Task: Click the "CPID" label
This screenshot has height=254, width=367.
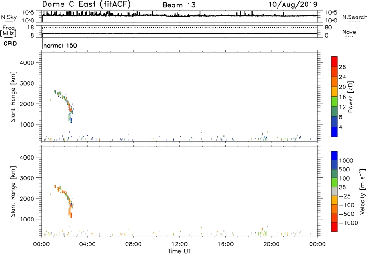Action: pyautogui.click(x=10, y=44)
